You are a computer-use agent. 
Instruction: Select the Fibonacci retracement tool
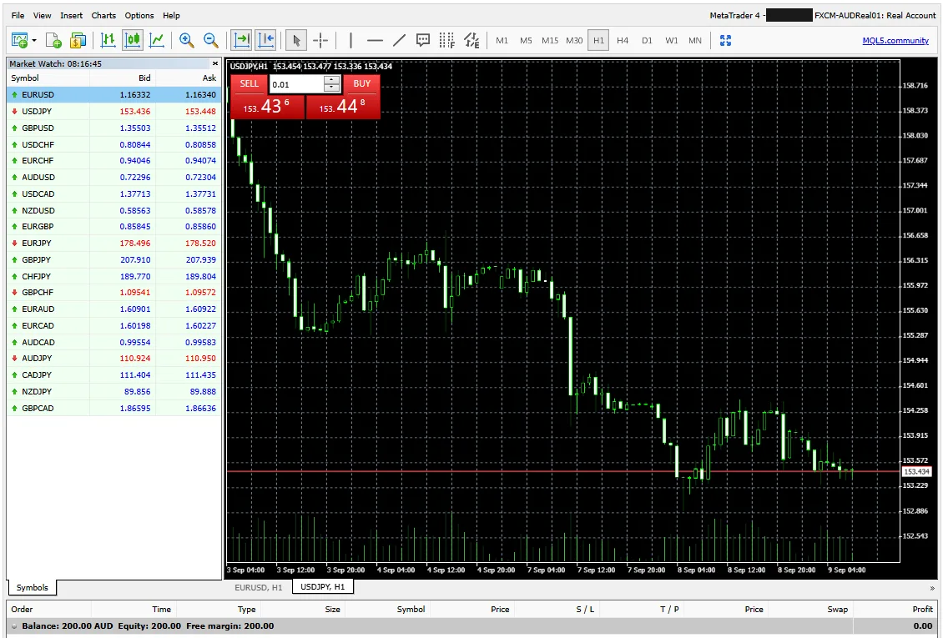coord(446,40)
